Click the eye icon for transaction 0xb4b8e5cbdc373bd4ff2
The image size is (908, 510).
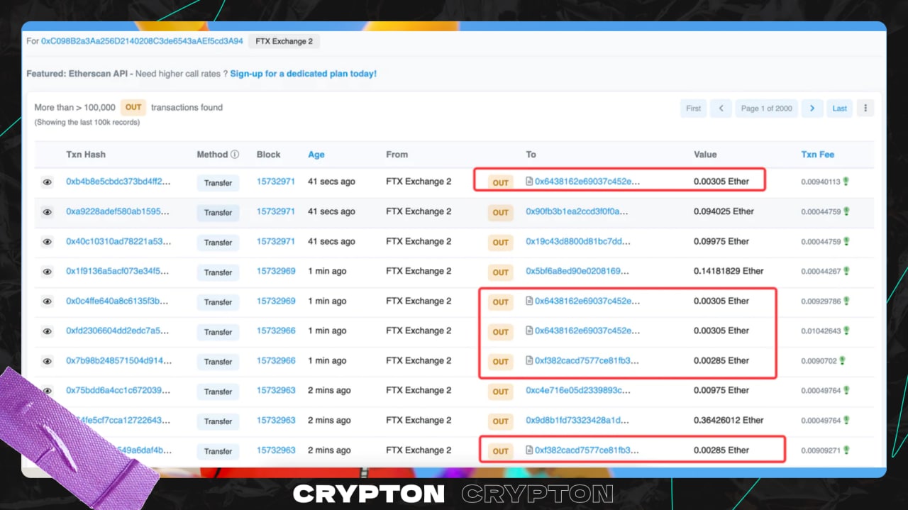click(47, 182)
